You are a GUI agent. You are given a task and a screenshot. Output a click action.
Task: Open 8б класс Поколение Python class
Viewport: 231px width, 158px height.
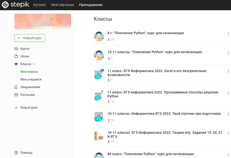(151, 154)
